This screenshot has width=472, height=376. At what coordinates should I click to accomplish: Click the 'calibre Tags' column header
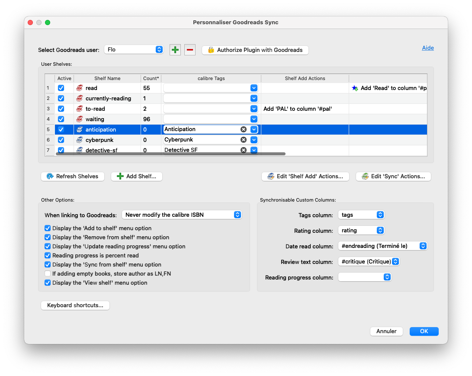point(211,78)
